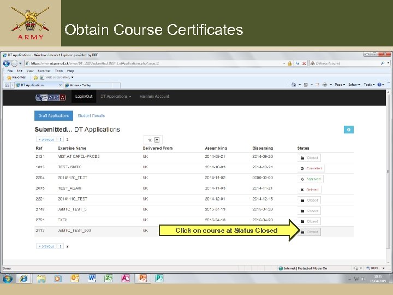
Task: Open the Tools command bar dropdown
Action: 369,85
